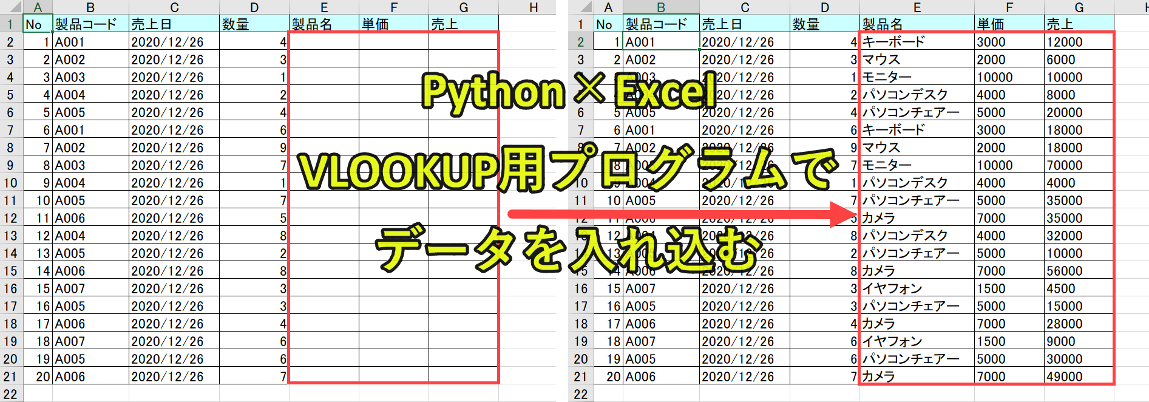This screenshot has height=402, width=1149.
Task: Select column E header in left sheet
Action: (324, 7)
